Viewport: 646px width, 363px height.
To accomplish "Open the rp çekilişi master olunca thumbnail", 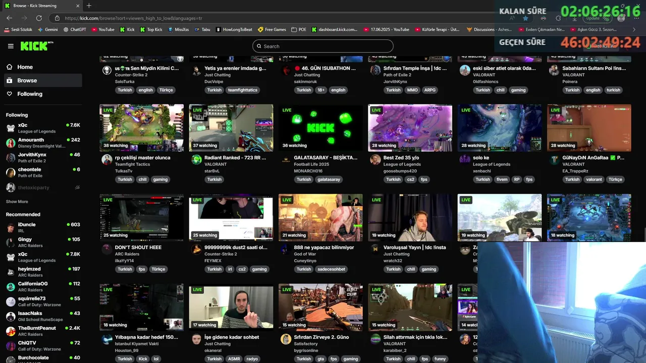I will (x=142, y=128).
